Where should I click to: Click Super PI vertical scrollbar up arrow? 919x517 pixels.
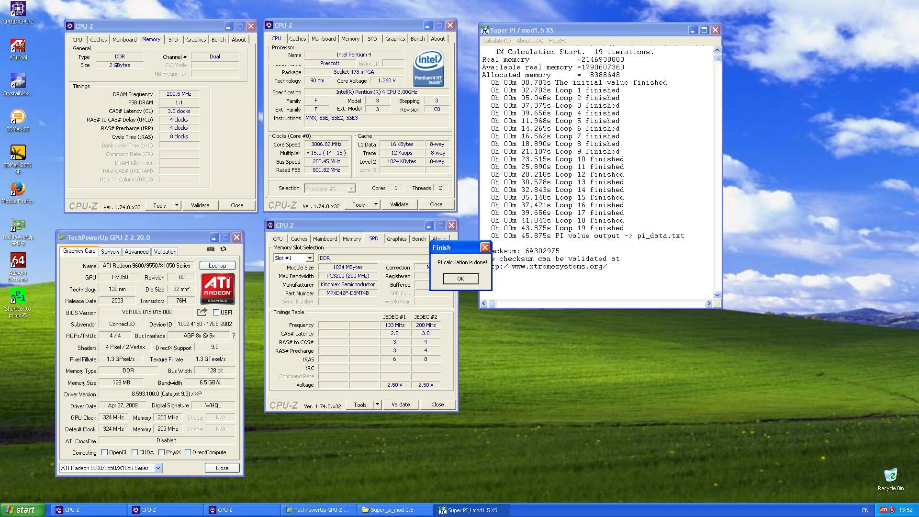click(717, 50)
